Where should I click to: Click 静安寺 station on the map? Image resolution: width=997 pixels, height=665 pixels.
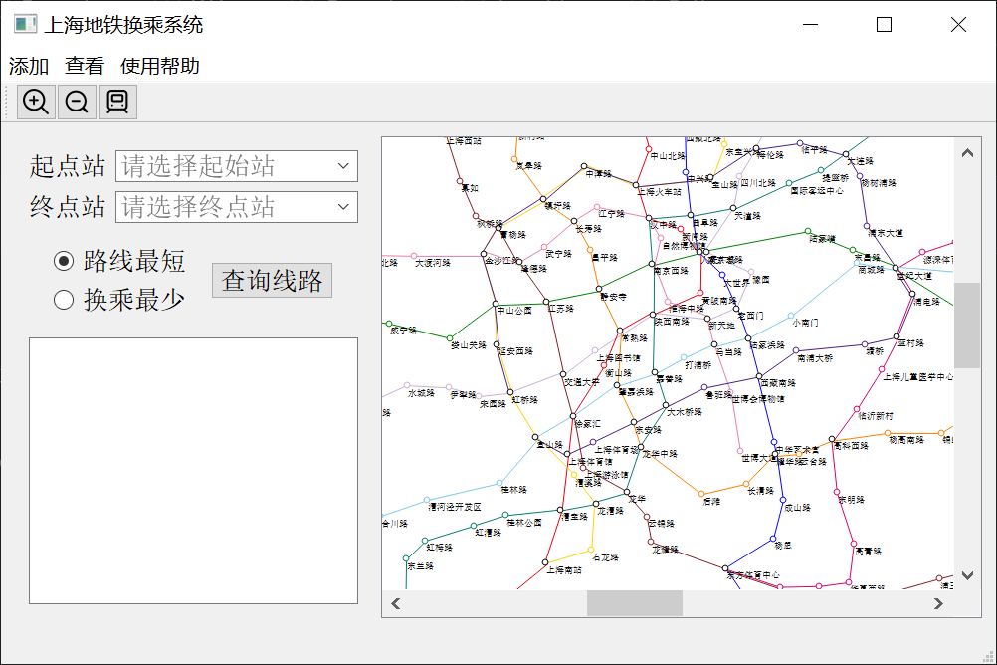click(x=598, y=289)
